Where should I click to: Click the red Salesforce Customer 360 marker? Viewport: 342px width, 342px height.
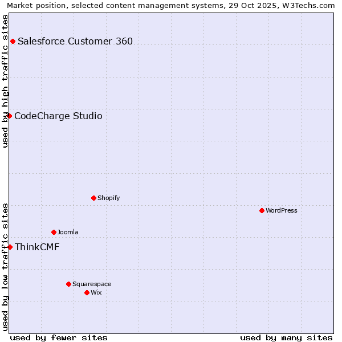click(x=13, y=41)
